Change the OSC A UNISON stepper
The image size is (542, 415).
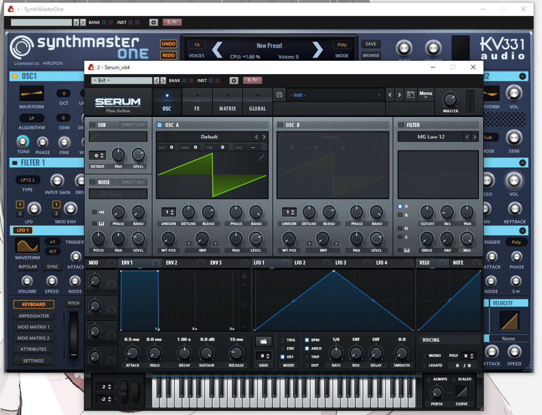point(168,212)
